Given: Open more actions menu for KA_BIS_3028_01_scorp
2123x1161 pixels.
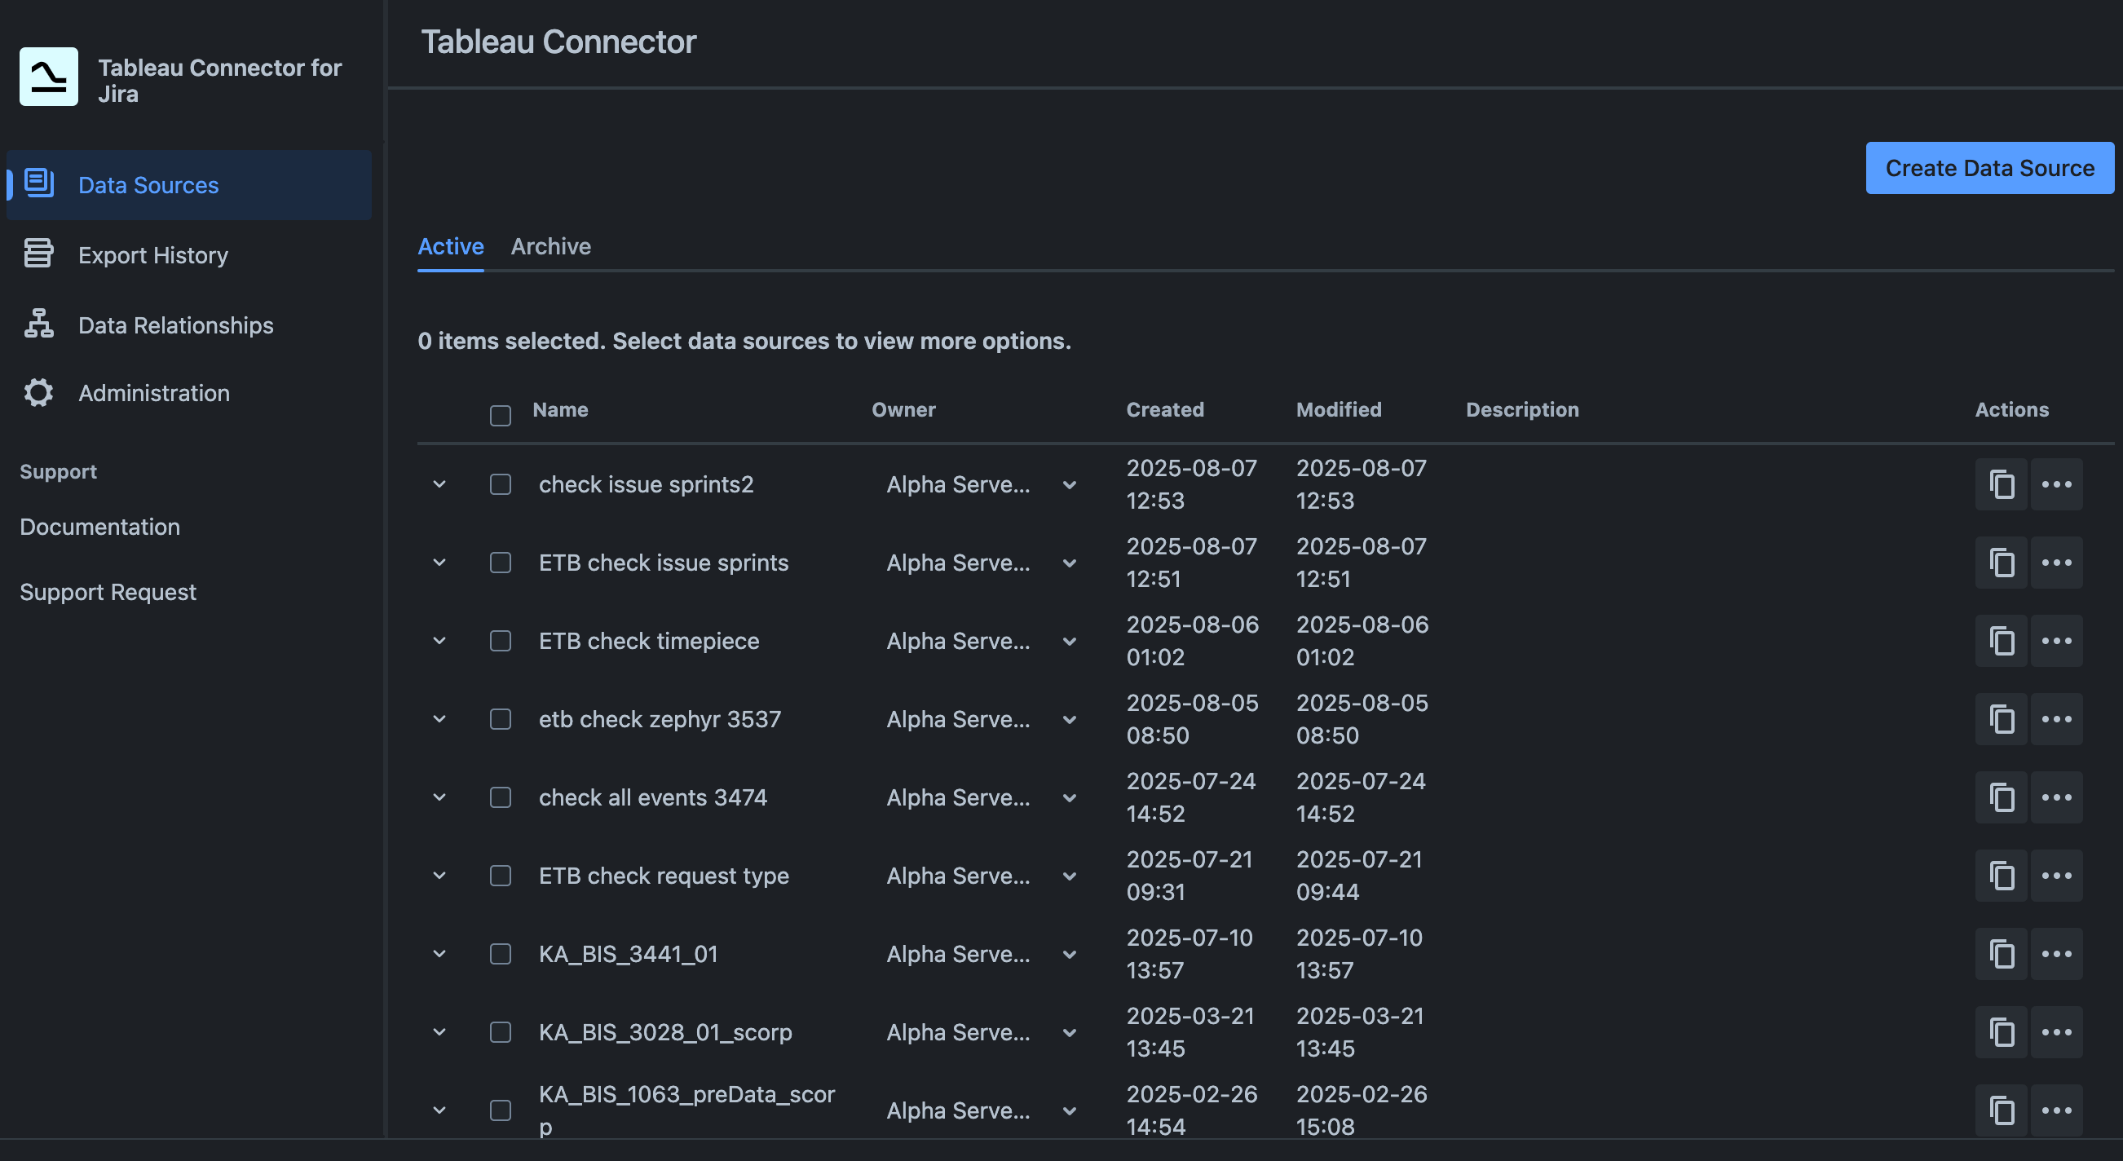Looking at the screenshot, I should coord(2056,1031).
